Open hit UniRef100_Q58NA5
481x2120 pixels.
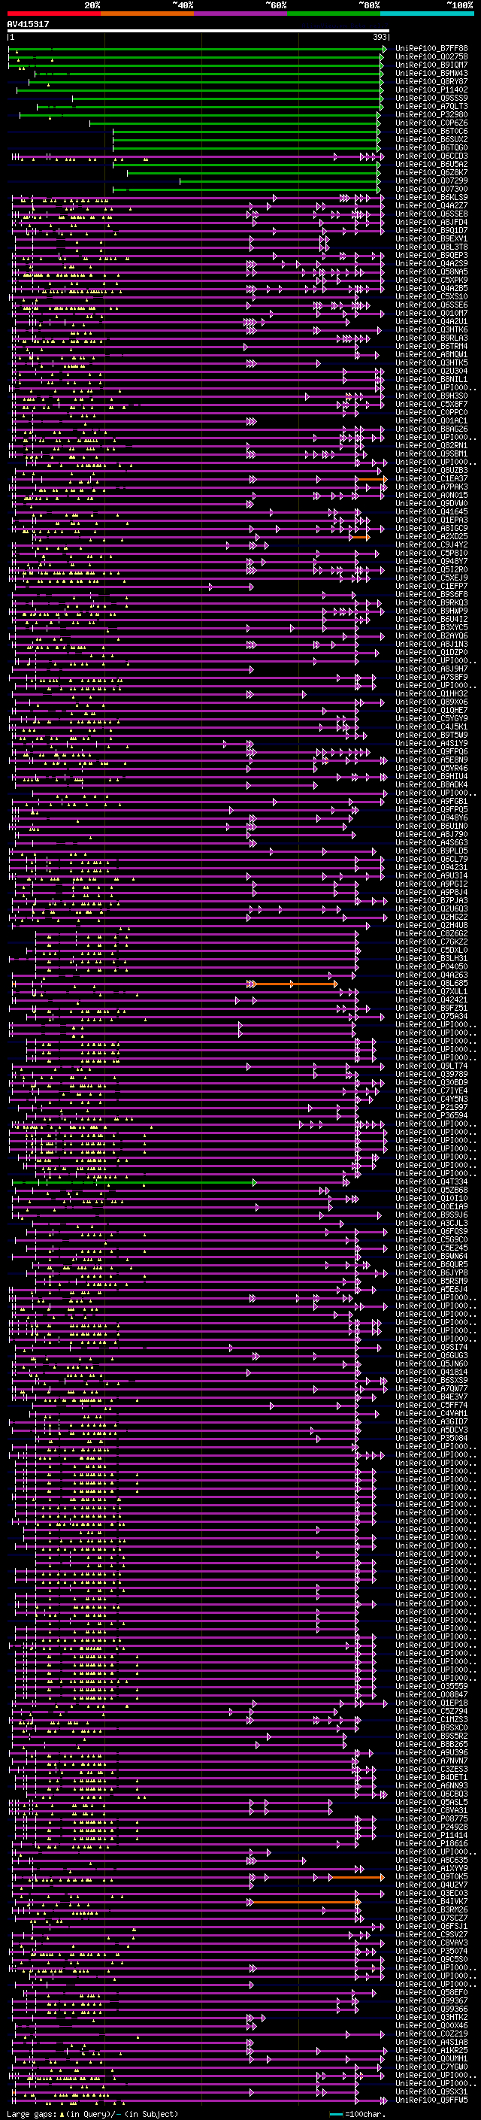(x=431, y=271)
